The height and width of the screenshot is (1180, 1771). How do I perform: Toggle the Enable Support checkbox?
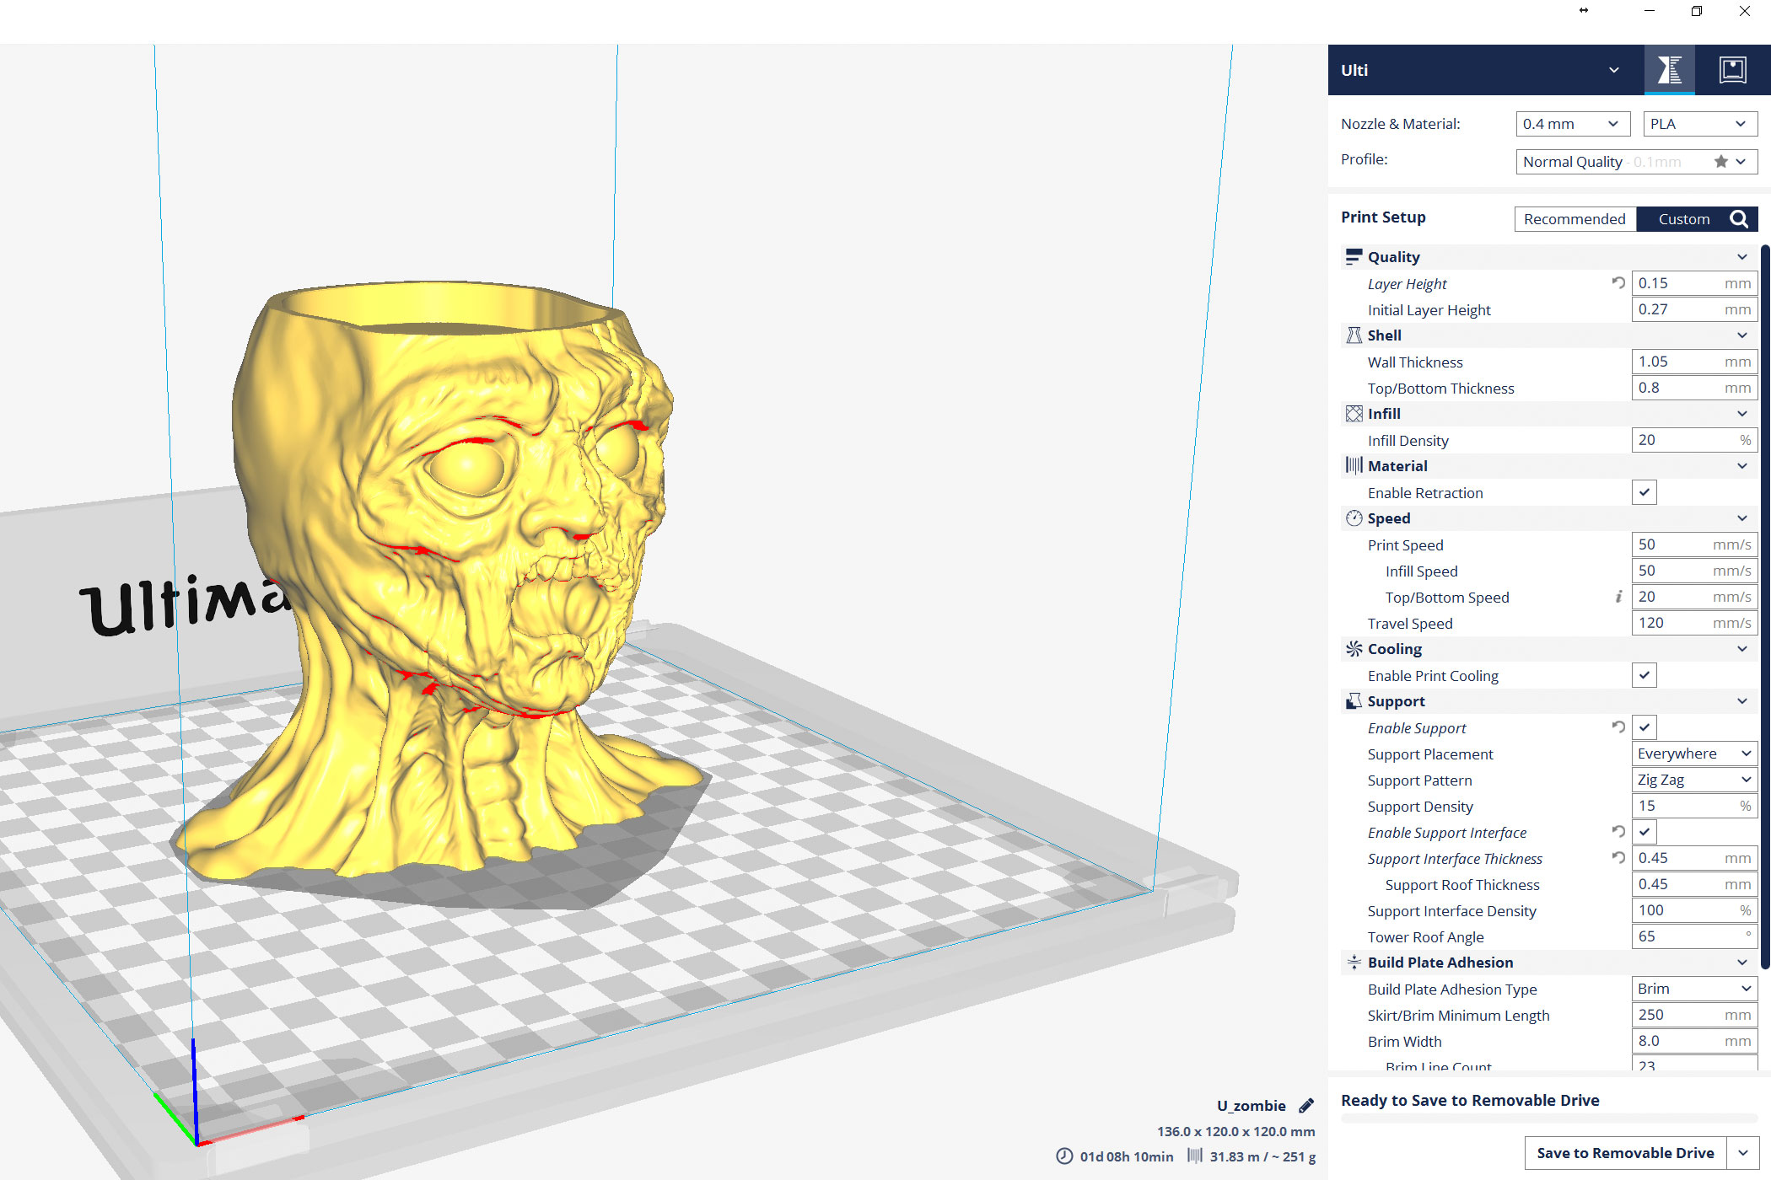click(x=1644, y=727)
